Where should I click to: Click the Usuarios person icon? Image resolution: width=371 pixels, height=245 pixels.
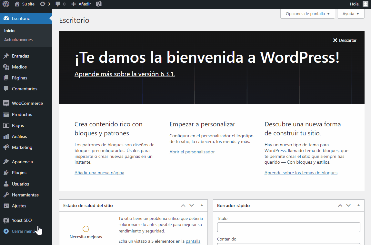tap(6, 184)
